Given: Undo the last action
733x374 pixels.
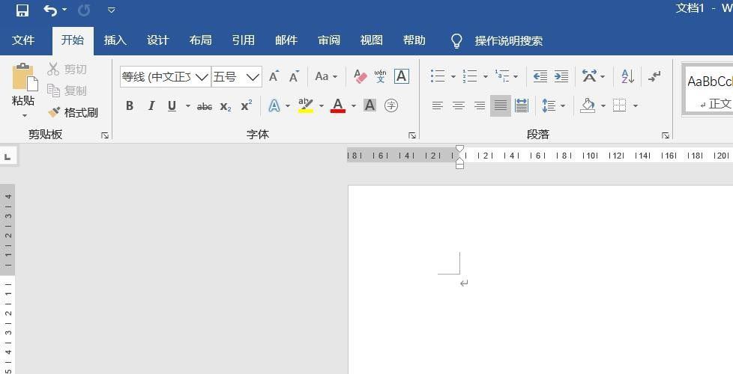Looking at the screenshot, I should point(50,10).
